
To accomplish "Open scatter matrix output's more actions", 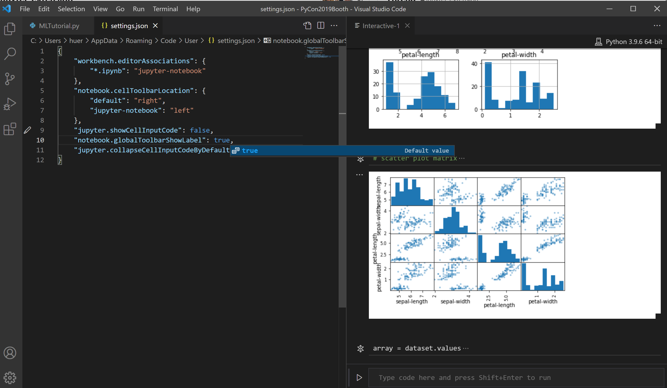I will pyautogui.click(x=360, y=175).
